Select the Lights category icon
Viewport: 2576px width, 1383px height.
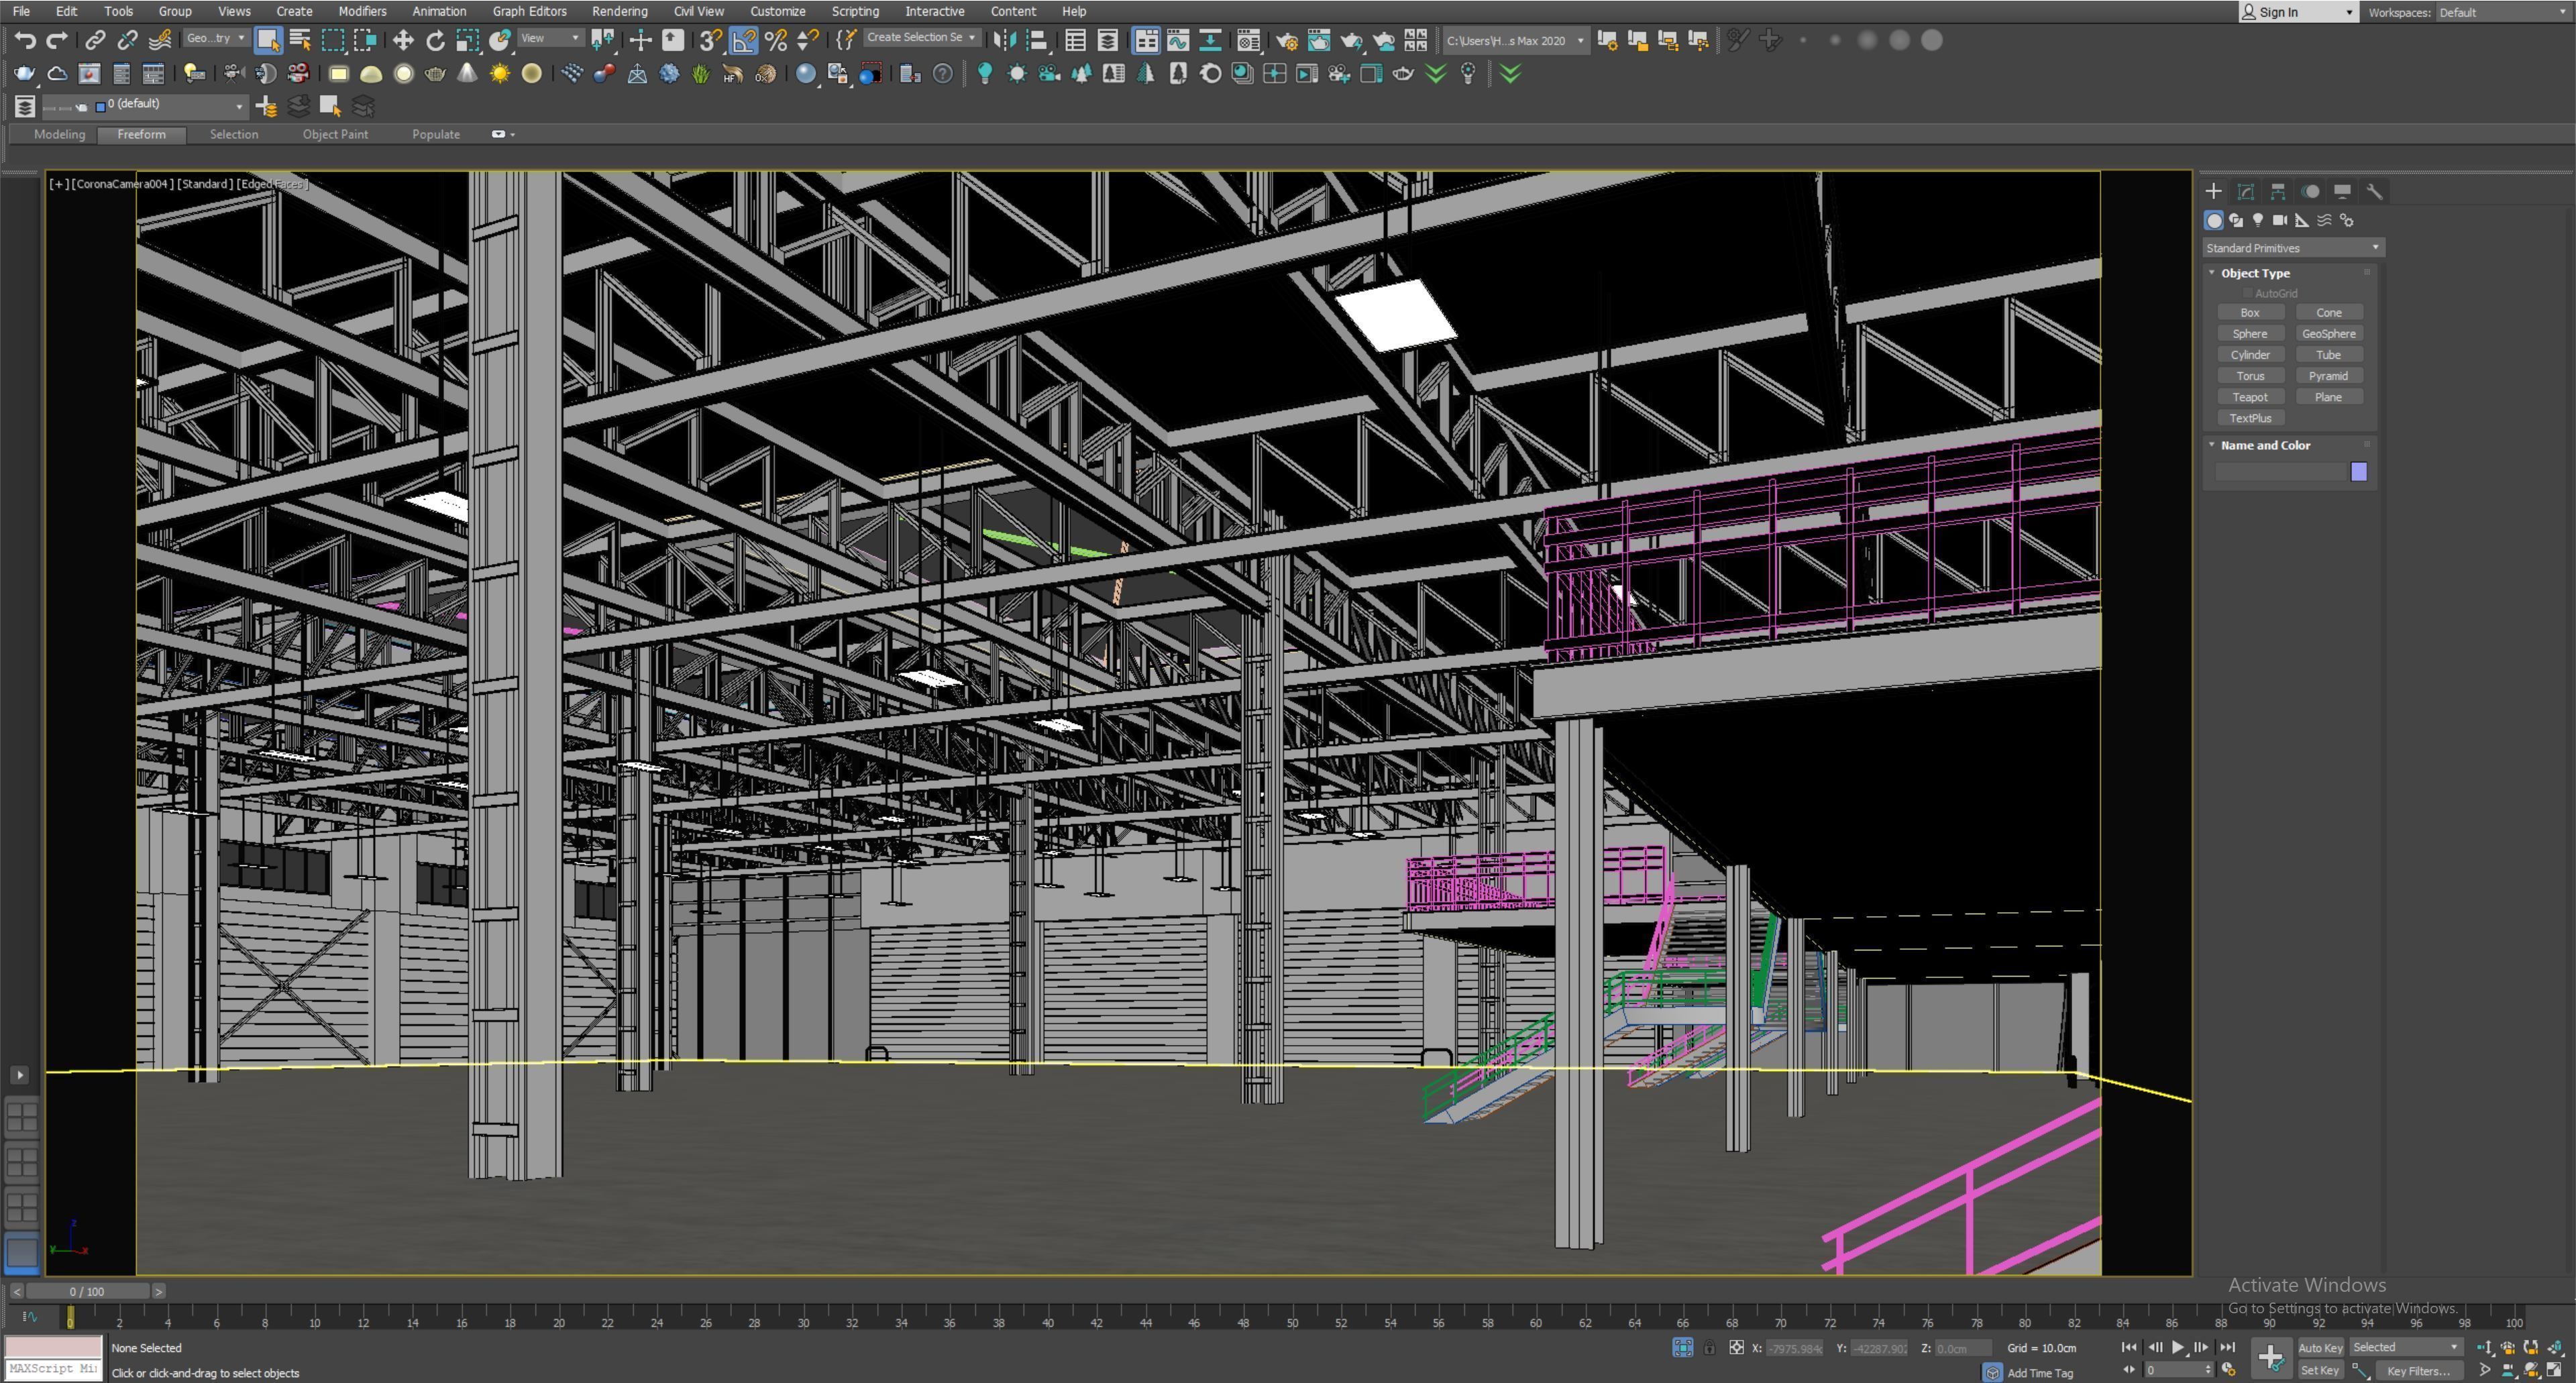[2258, 221]
